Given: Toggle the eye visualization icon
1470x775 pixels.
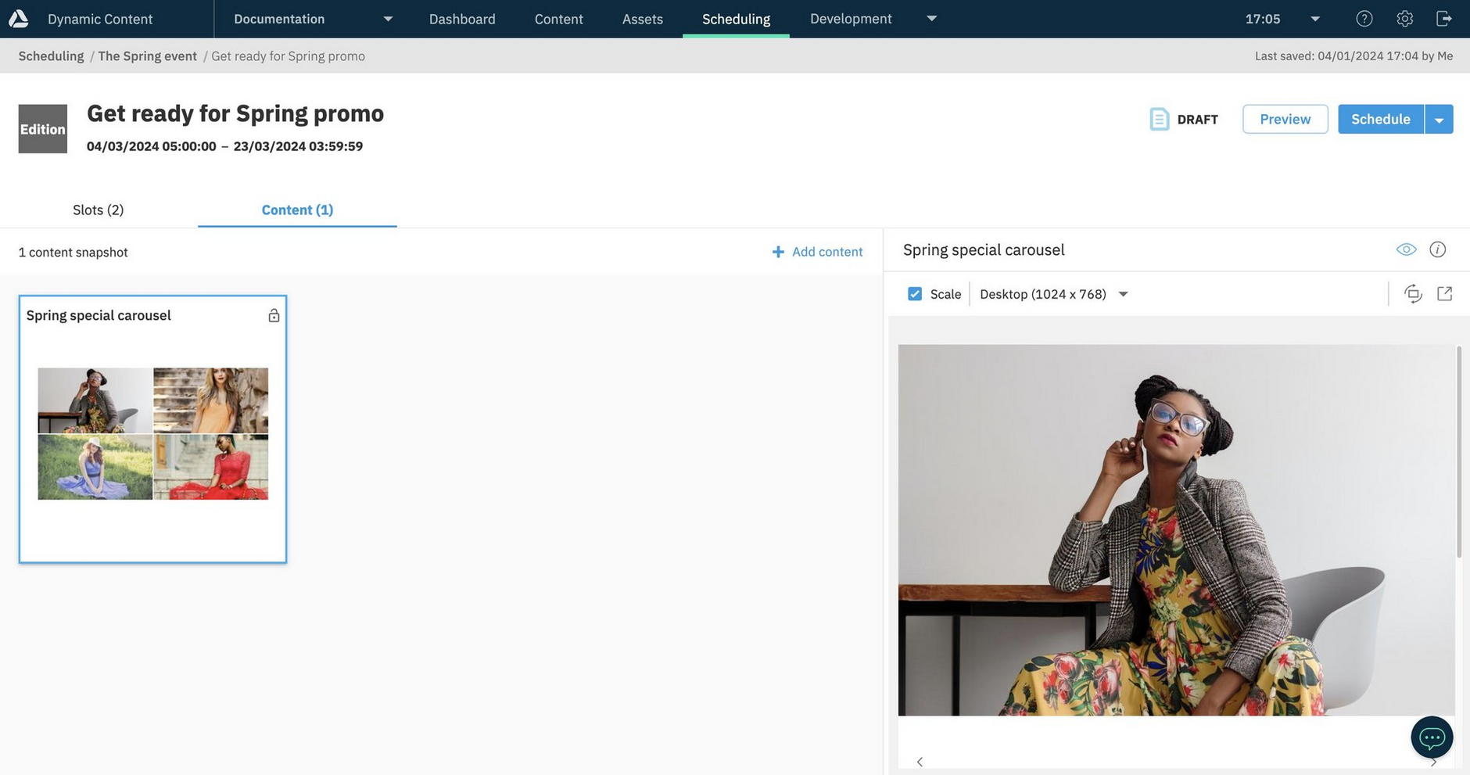Looking at the screenshot, I should pyautogui.click(x=1405, y=249).
